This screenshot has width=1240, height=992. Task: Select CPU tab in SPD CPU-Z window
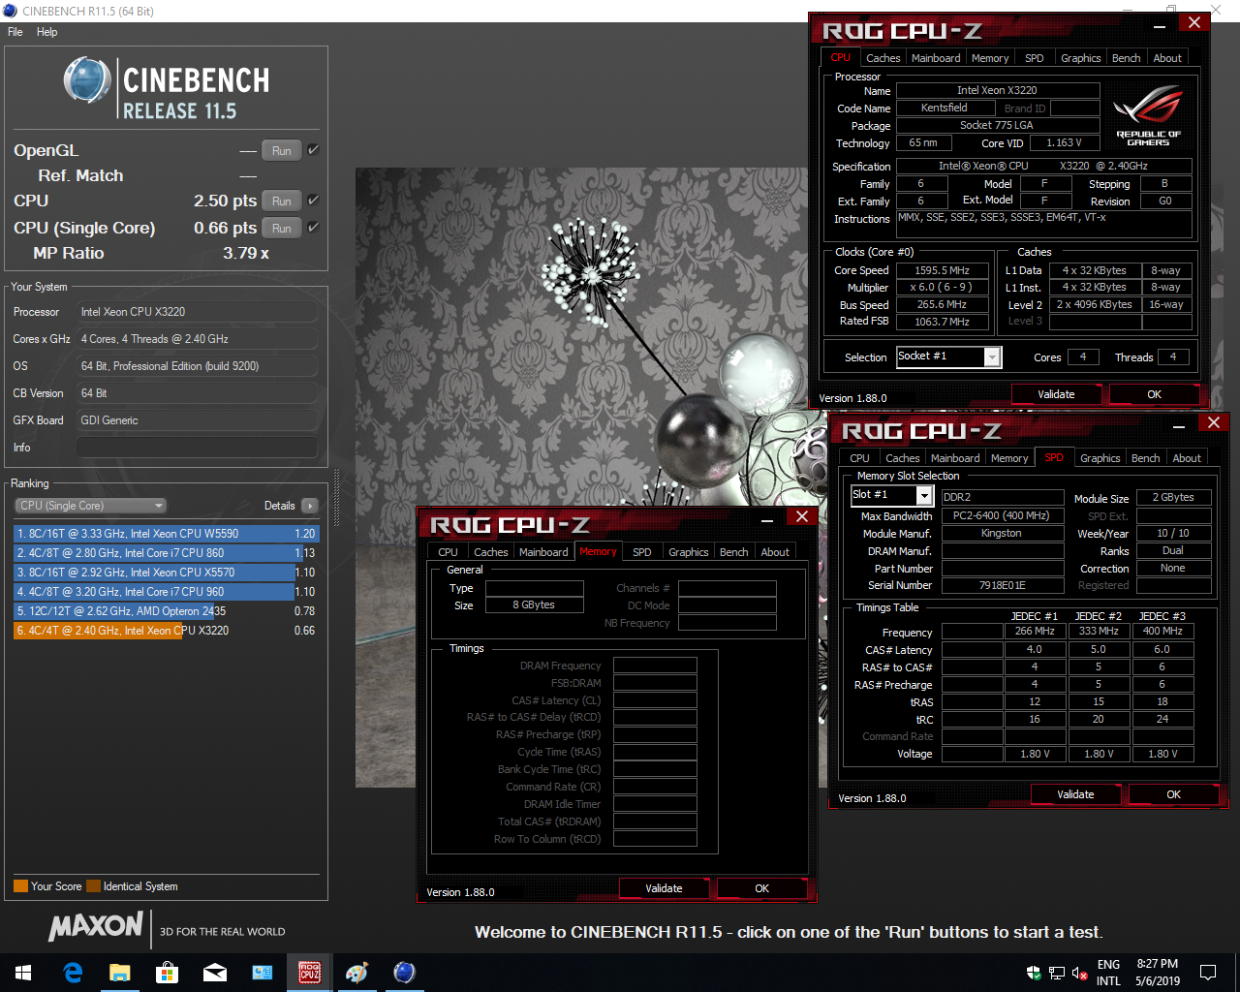click(859, 458)
